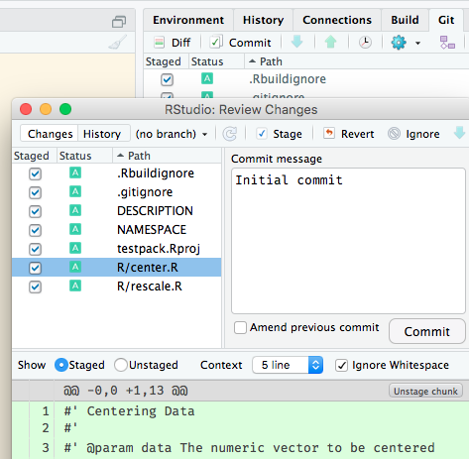Image resolution: width=469 pixels, height=459 pixels.
Task: Pull changes with the Git pane down arrow
Action: (x=296, y=42)
